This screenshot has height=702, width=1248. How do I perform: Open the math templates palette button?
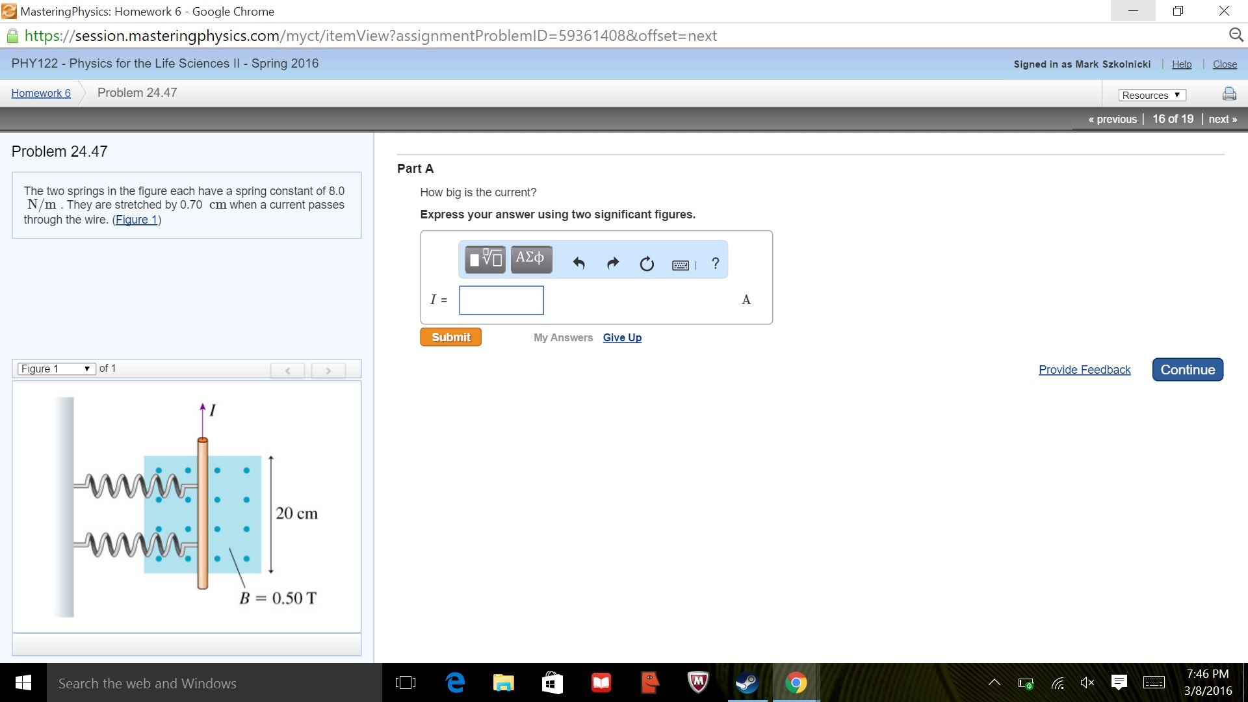point(485,259)
